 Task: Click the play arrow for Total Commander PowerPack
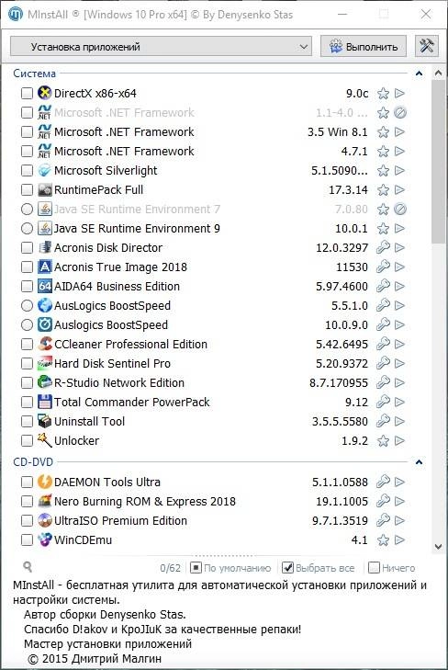(x=399, y=402)
